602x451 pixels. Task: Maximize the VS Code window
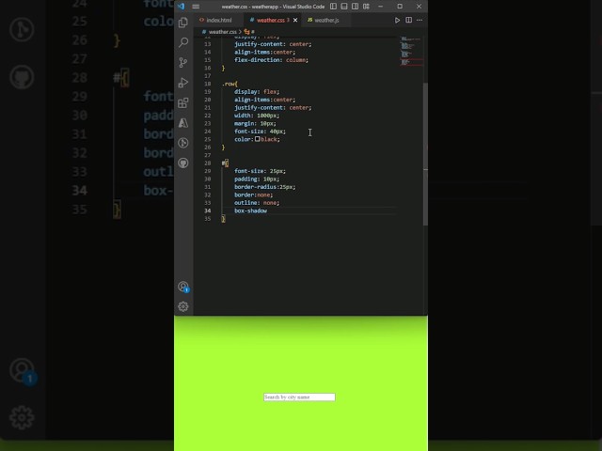(400, 7)
